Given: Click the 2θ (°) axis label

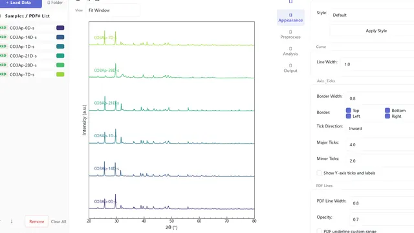Looking at the screenshot, I should coord(171,227).
